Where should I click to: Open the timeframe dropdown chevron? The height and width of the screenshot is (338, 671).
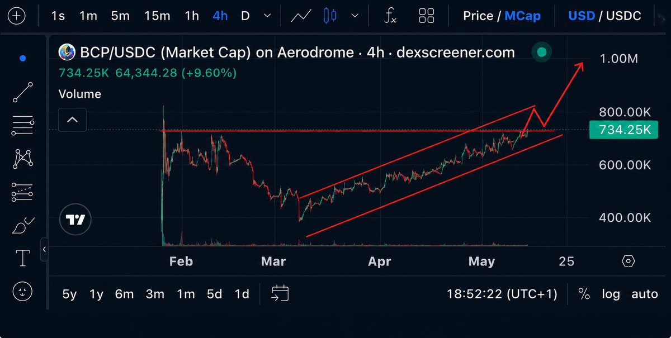[x=267, y=16]
